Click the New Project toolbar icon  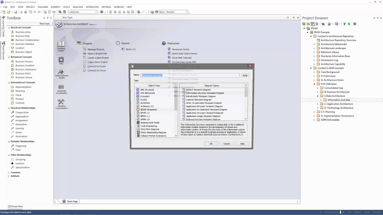[4, 12]
